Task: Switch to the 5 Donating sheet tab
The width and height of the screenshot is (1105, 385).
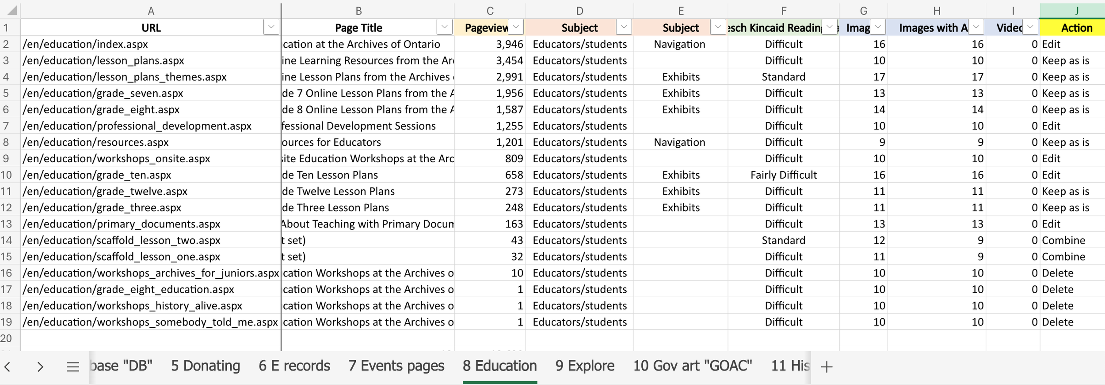Action: tap(206, 366)
